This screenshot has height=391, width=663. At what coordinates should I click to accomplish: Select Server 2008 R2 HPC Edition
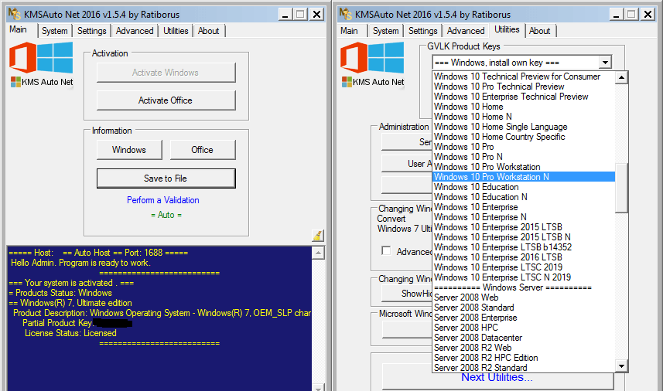(524, 358)
